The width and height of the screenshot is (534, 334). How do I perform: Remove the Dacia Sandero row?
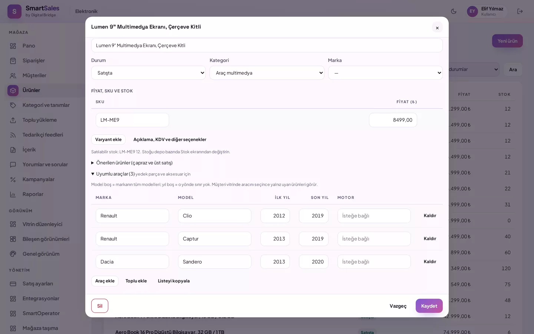pyautogui.click(x=430, y=262)
